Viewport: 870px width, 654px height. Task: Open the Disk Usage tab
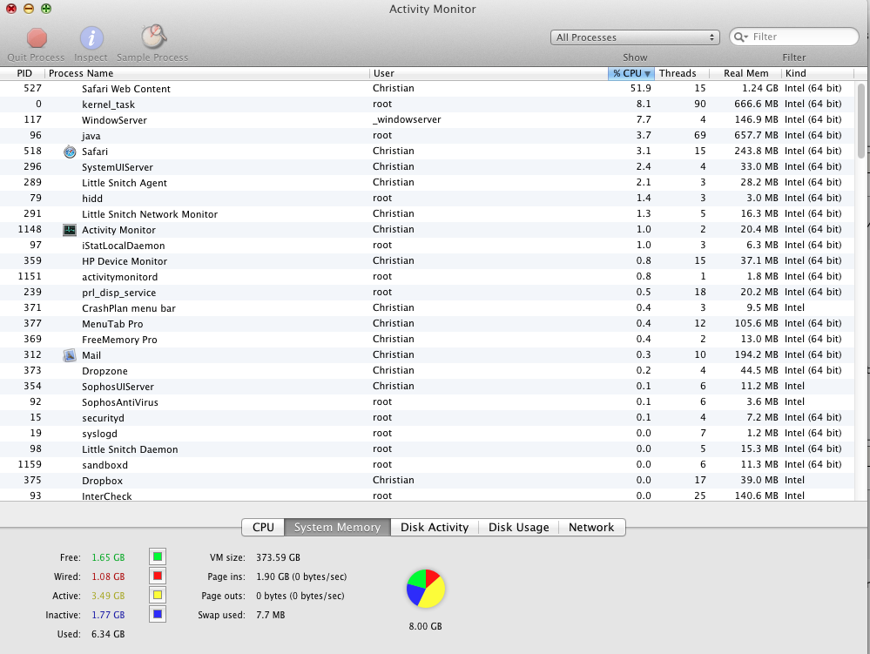pos(518,528)
